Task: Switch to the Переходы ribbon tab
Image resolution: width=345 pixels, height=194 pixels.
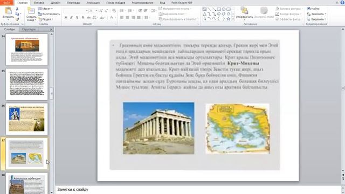Action: 73,3
